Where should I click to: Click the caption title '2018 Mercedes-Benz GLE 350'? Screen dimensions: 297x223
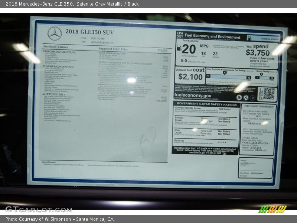click(40, 4)
